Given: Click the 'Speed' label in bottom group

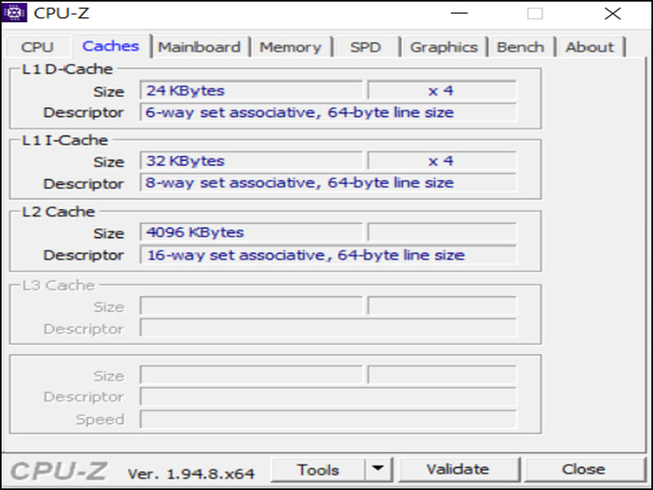Looking at the screenshot, I should pyautogui.click(x=100, y=420).
